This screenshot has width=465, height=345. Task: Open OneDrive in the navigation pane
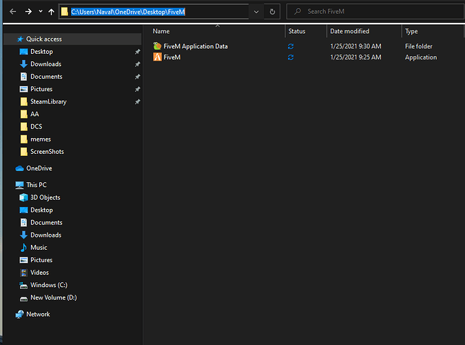39,168
